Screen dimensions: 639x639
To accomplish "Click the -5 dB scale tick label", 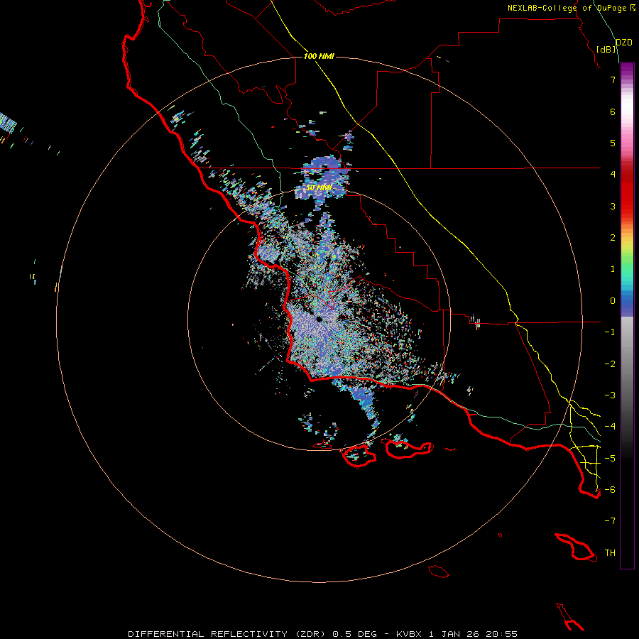I will click(610, 458).
